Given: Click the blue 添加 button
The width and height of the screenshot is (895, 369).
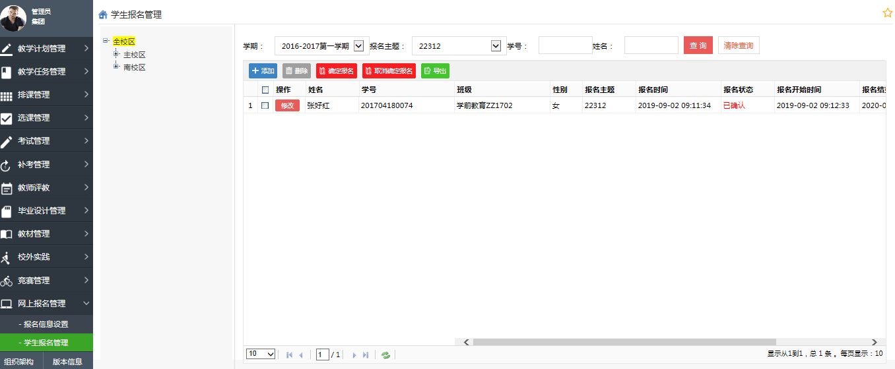Looking at the screenshot, I should pos(263,71).
